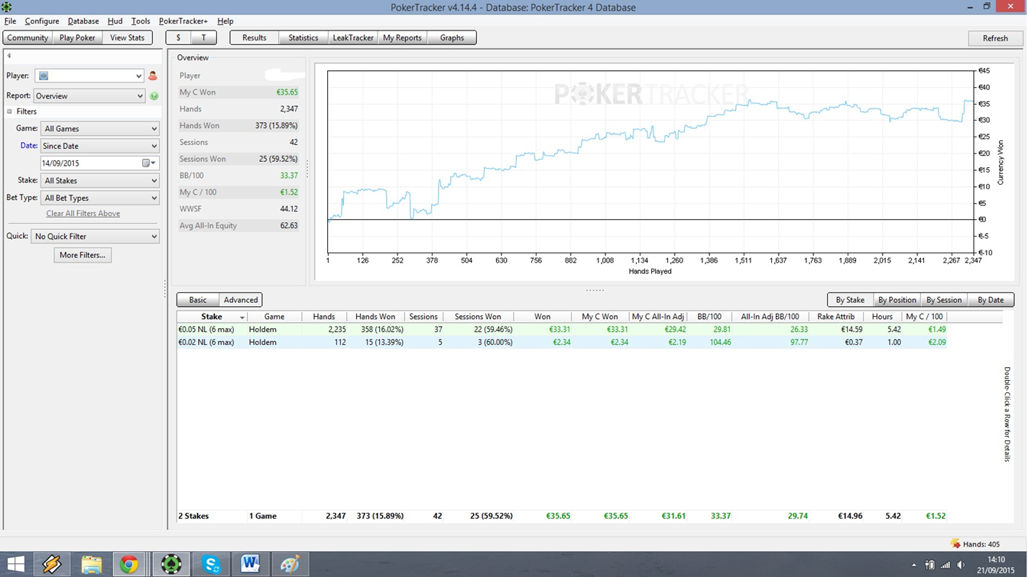The height and width of the screenshot is (577, 1028).
Task: Group results By Date
Action: point(991,300)
